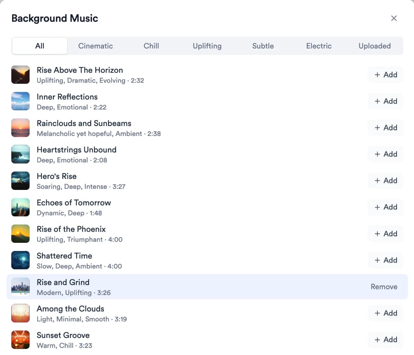Click the Background Music heading

pos(55,18)
